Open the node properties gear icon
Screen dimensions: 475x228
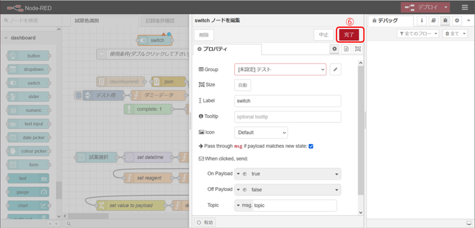pyautogui.click(x=334, y=49)
